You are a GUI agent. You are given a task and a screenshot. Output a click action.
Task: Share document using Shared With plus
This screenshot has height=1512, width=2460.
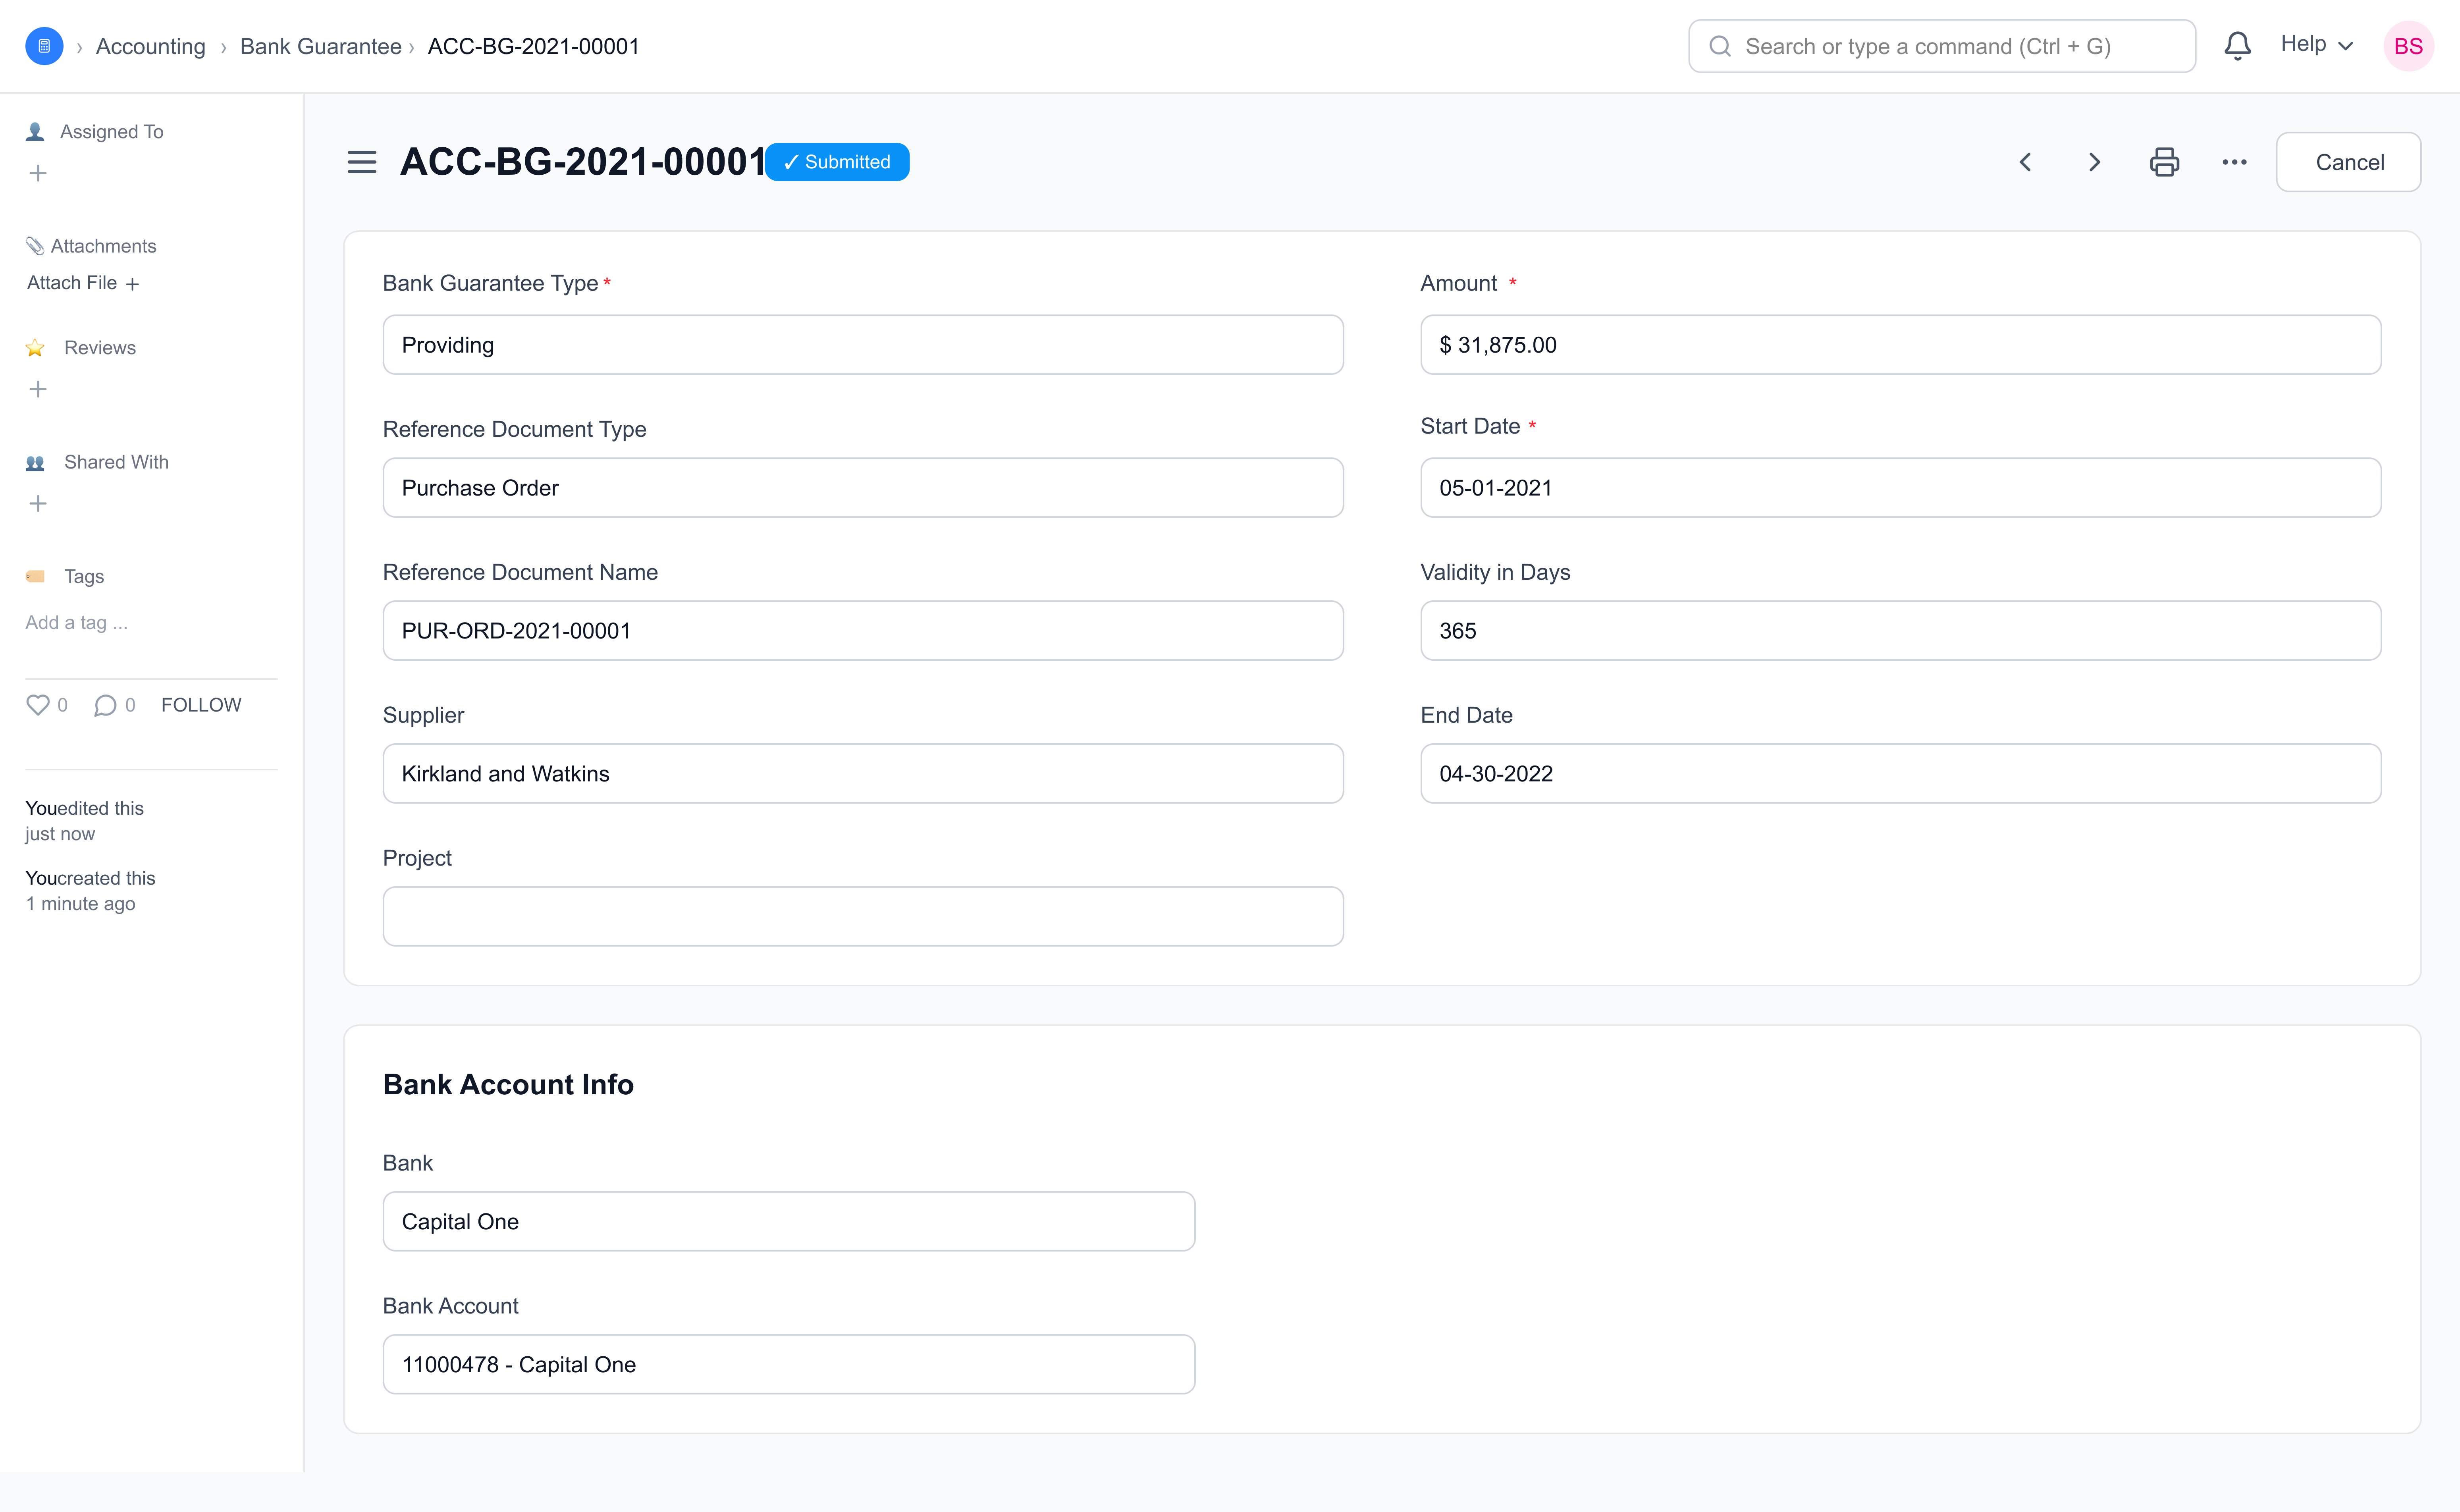pos(38,504)
